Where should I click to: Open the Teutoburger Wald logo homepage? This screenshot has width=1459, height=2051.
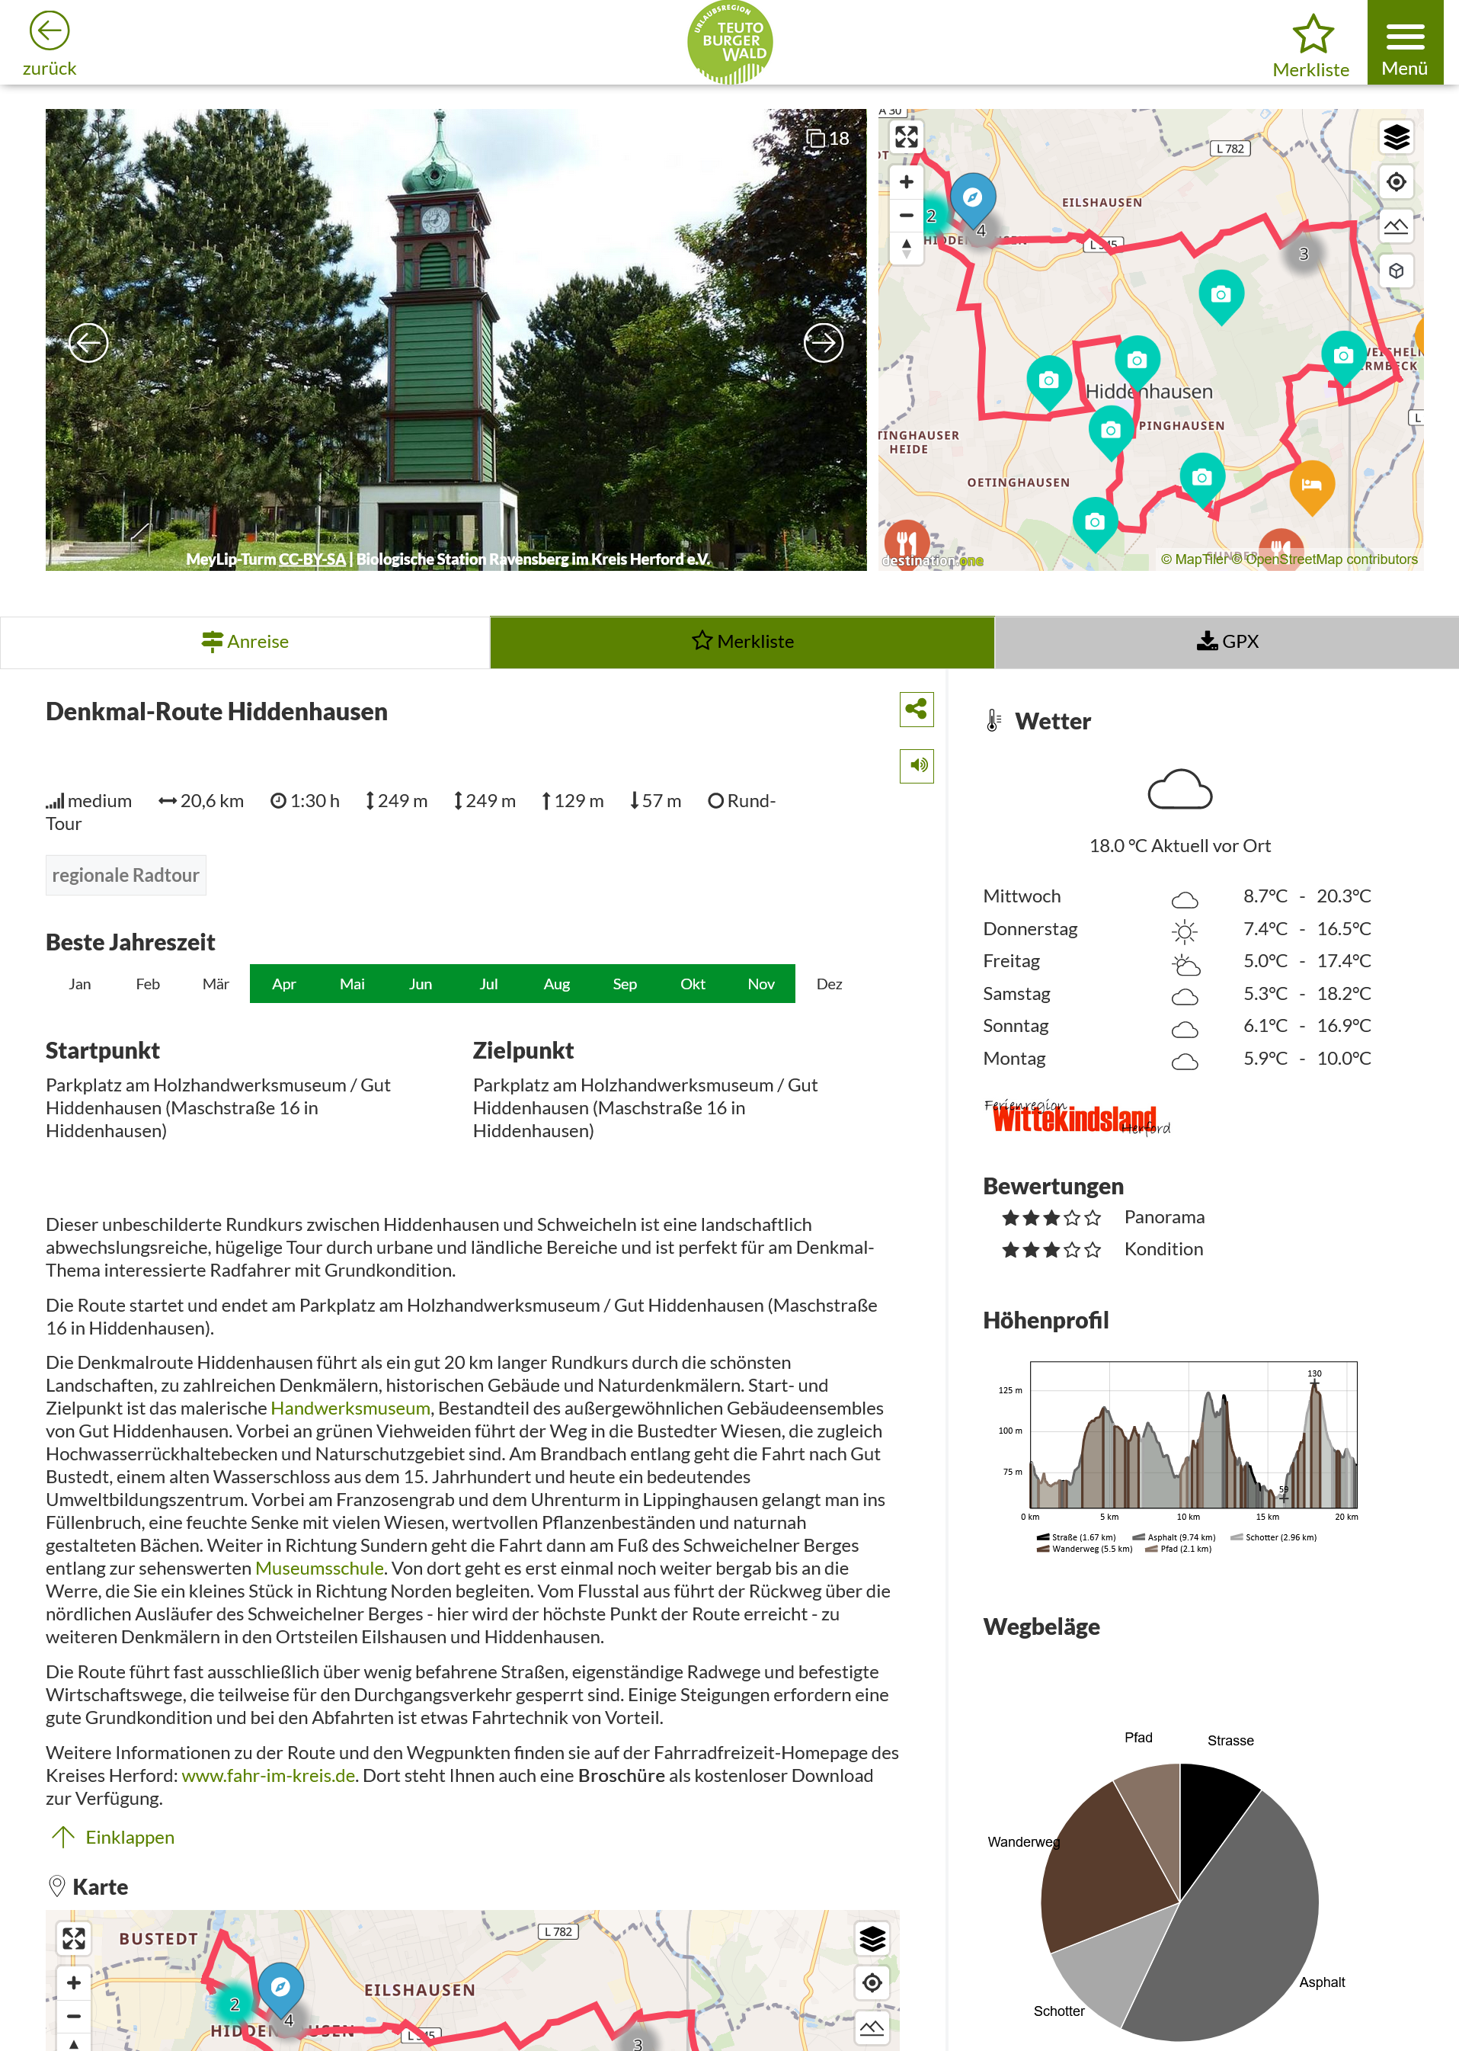point(730,42)
